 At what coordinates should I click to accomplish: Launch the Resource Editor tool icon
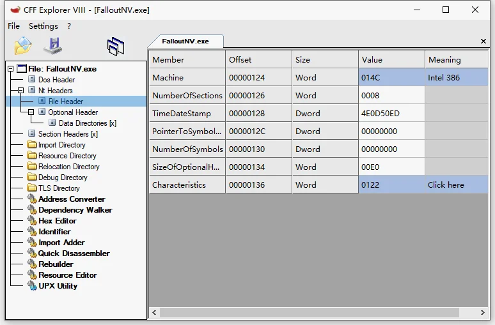32,275
